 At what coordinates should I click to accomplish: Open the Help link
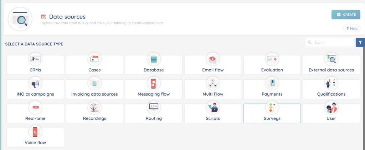tap(351, 28)
